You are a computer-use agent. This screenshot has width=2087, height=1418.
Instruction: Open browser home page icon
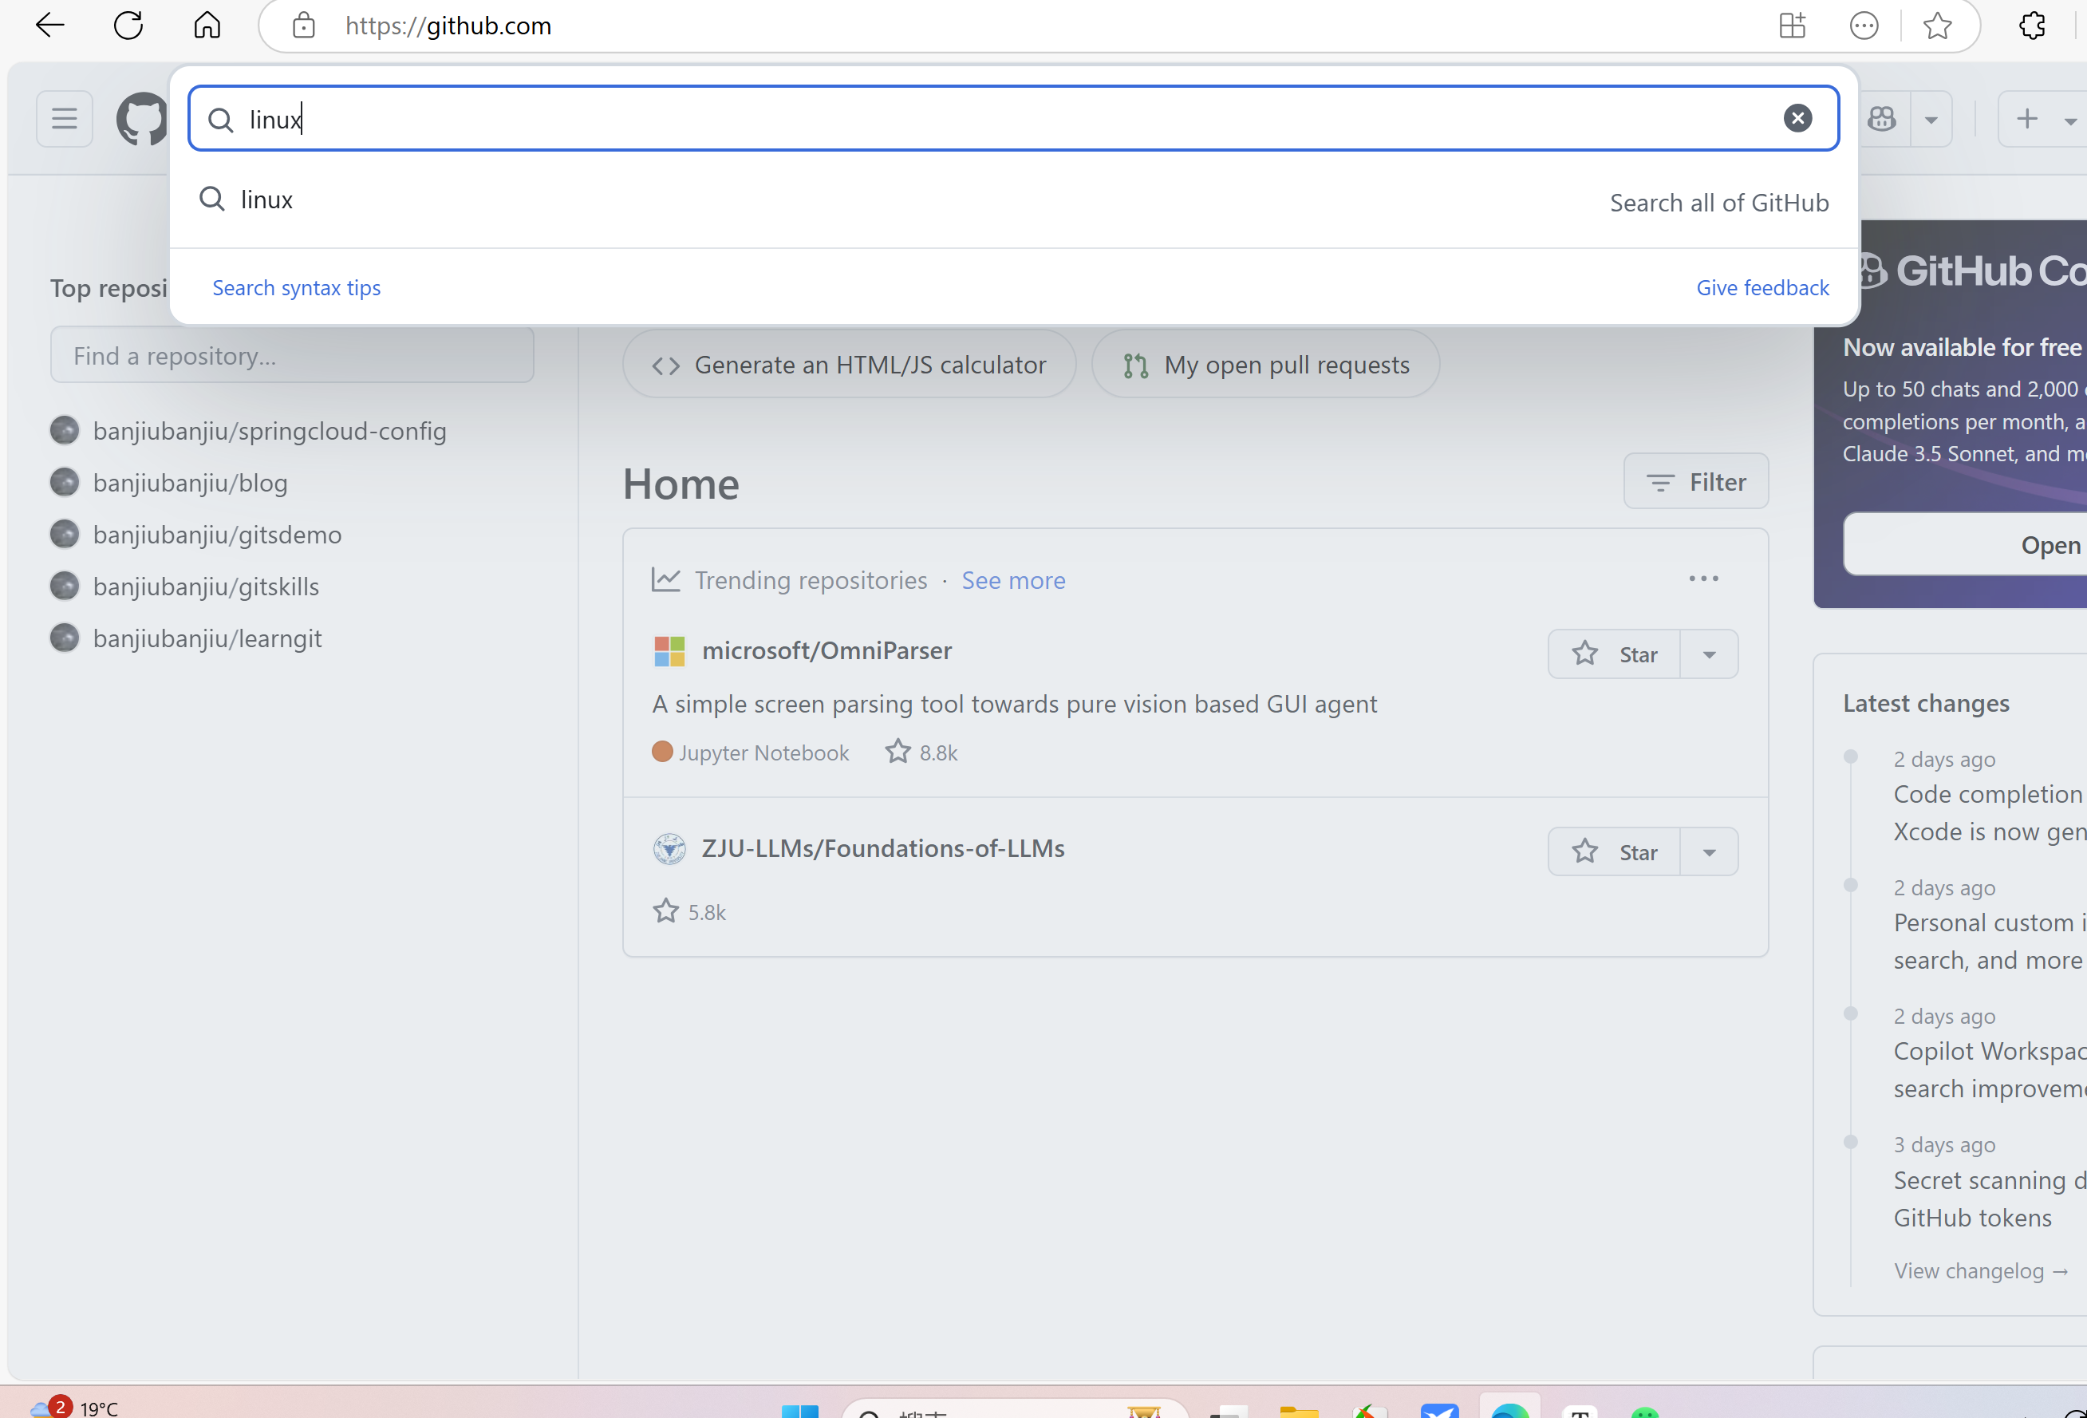[x=207, y=26]
